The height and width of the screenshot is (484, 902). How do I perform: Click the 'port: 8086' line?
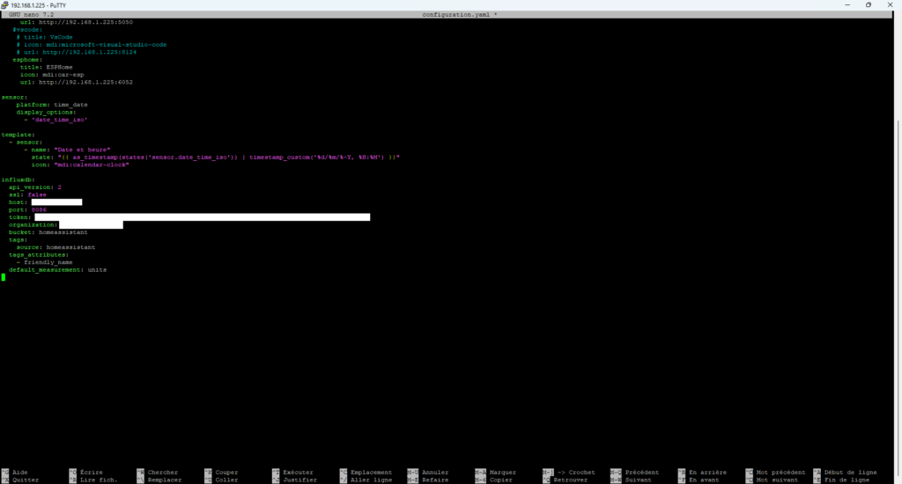27,209
